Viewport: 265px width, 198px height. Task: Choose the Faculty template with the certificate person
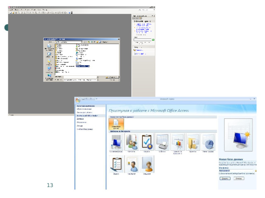tap(132, 165)
